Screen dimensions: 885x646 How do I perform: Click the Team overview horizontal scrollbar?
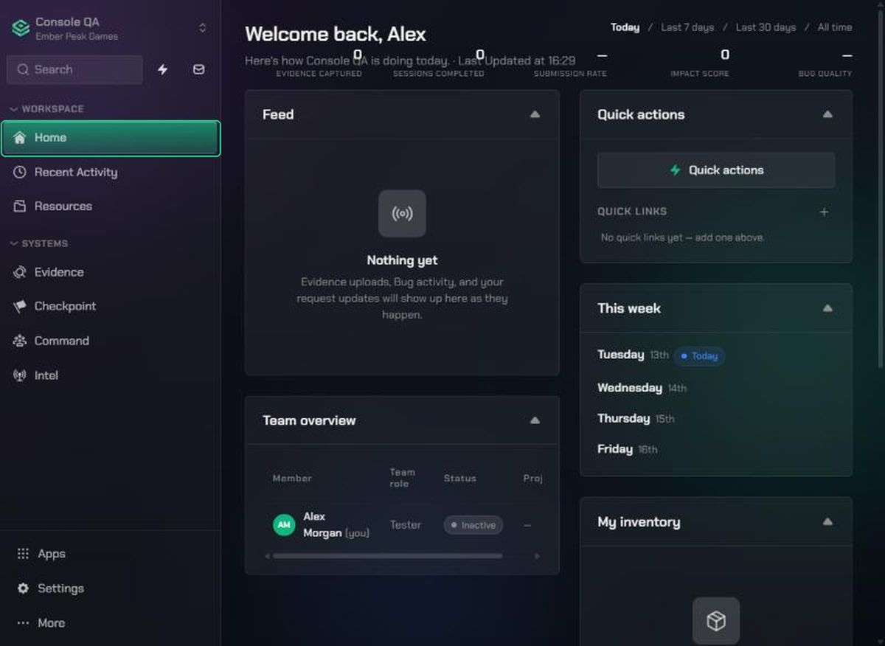(x=387, y=556)
